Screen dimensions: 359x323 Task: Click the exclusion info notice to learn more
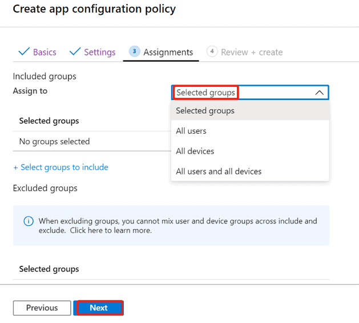pyautogui.click(x=171, y=225)
